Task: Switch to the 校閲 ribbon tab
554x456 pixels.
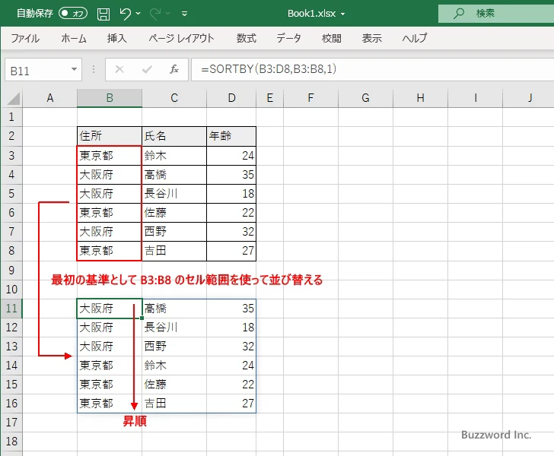Action: (x=332, y=38)
